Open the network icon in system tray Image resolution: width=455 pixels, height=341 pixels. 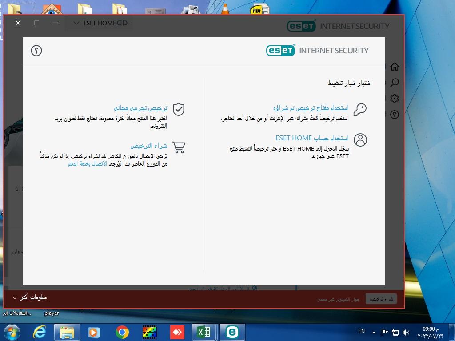(x=395, y=333)
